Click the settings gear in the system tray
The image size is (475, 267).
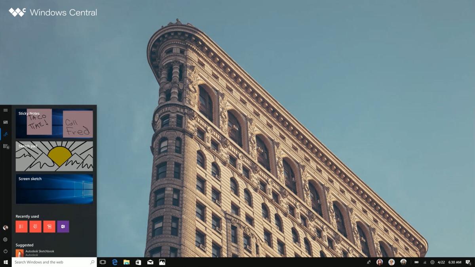(432, 262)
